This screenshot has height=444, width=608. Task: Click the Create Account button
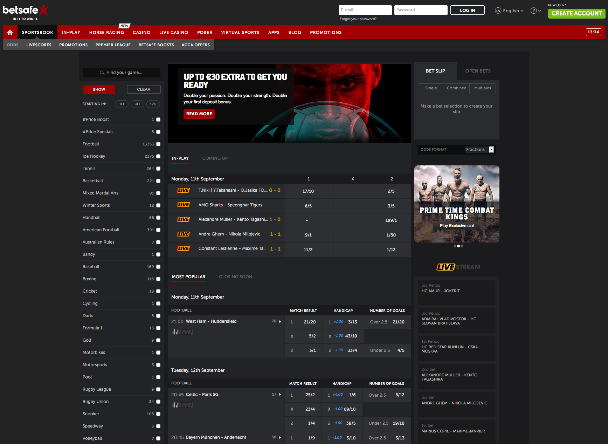(x=577, y=13)
